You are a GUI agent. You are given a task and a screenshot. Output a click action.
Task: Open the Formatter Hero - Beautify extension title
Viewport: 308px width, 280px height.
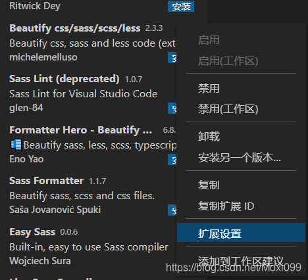(81, 130)
